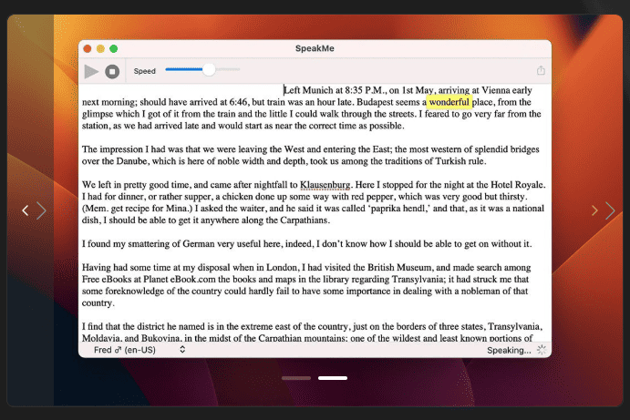Click the word 'Transylvania;' in the library sentence
This screenshot has width=630, height=420.
click(418, 279)
